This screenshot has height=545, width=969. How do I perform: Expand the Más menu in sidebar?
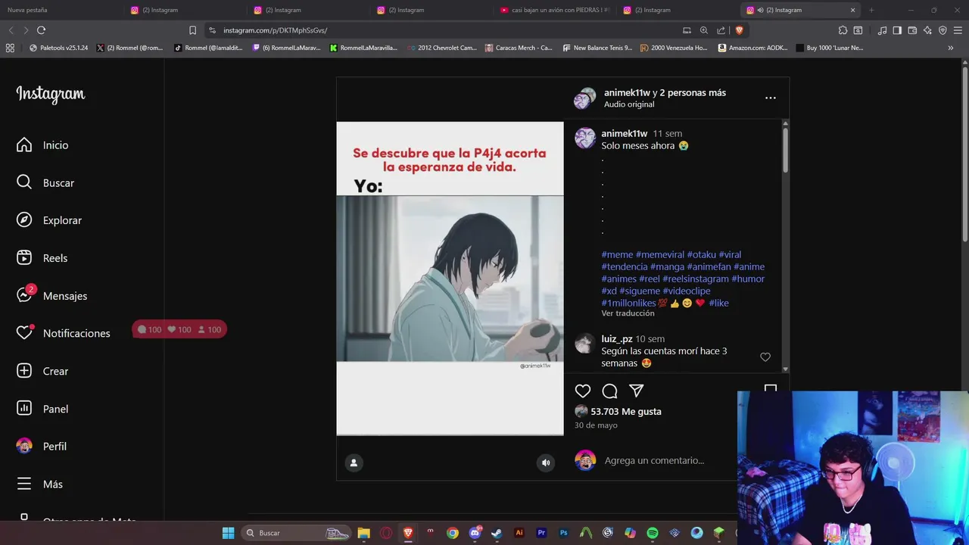click(x=39, y=484)
